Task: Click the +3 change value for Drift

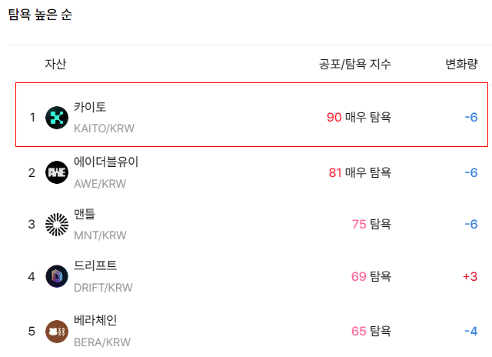Action: tap(470, 277)
